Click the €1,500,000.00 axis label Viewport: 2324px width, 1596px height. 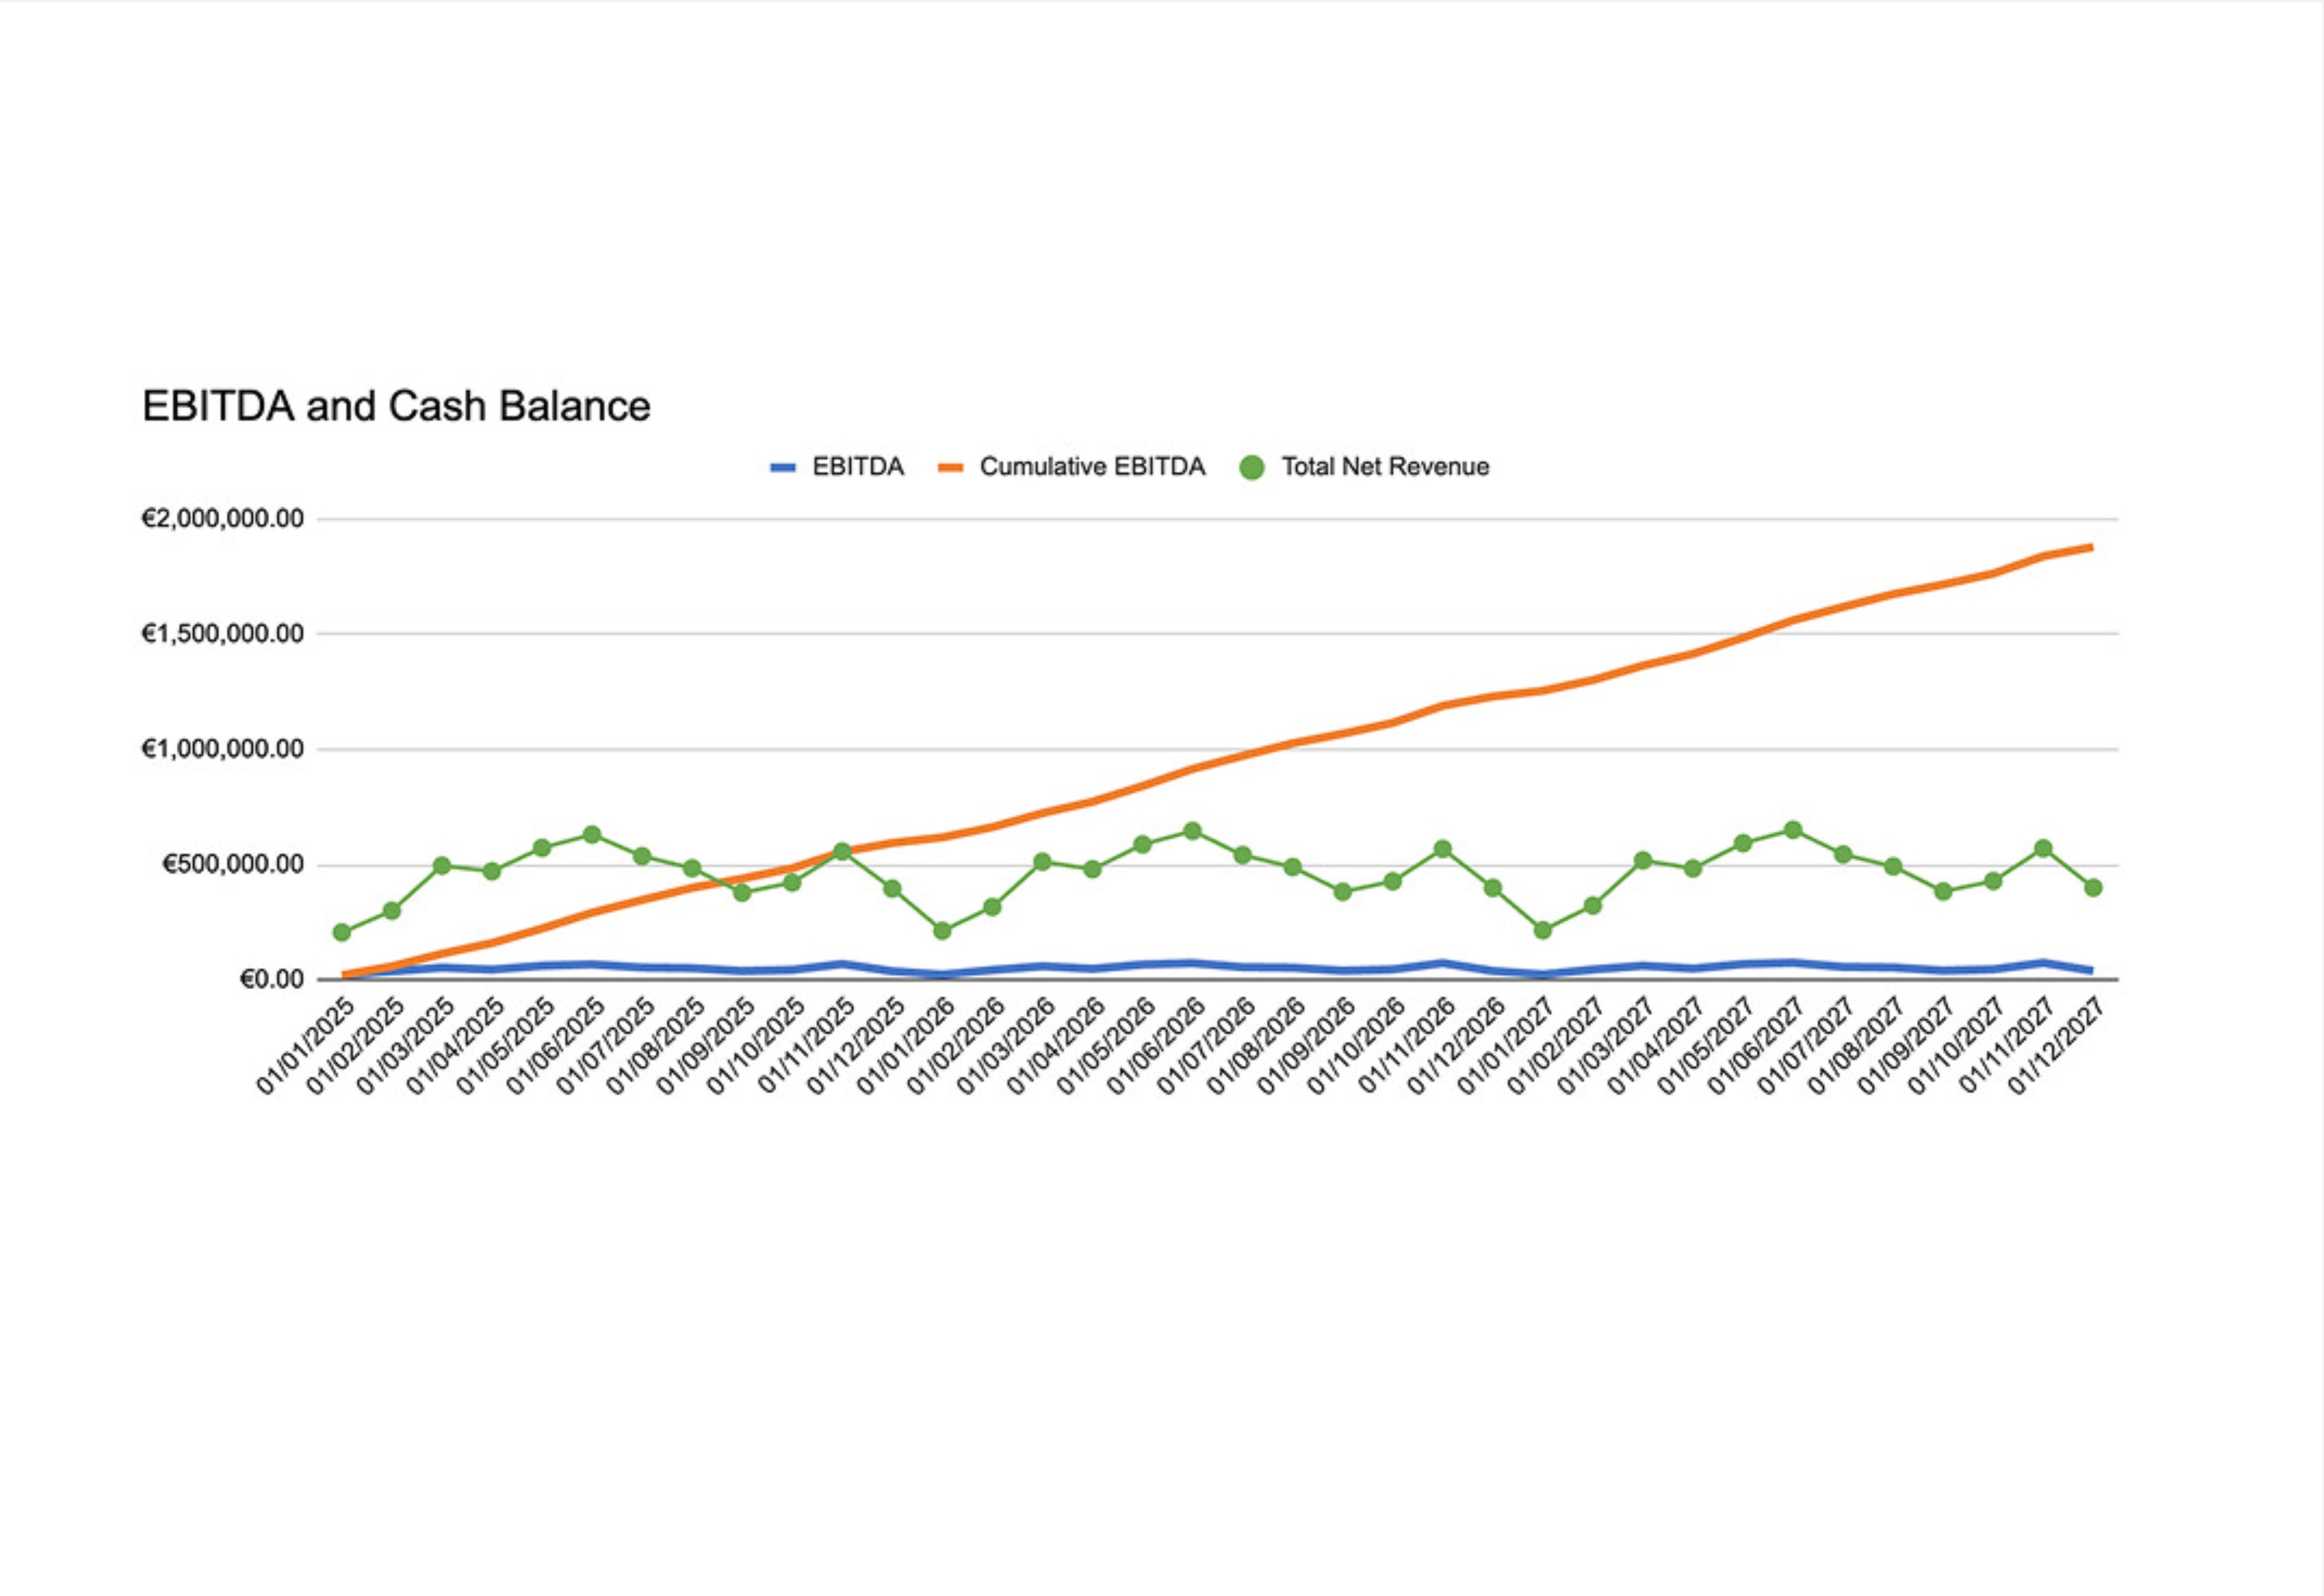point(222,634)
